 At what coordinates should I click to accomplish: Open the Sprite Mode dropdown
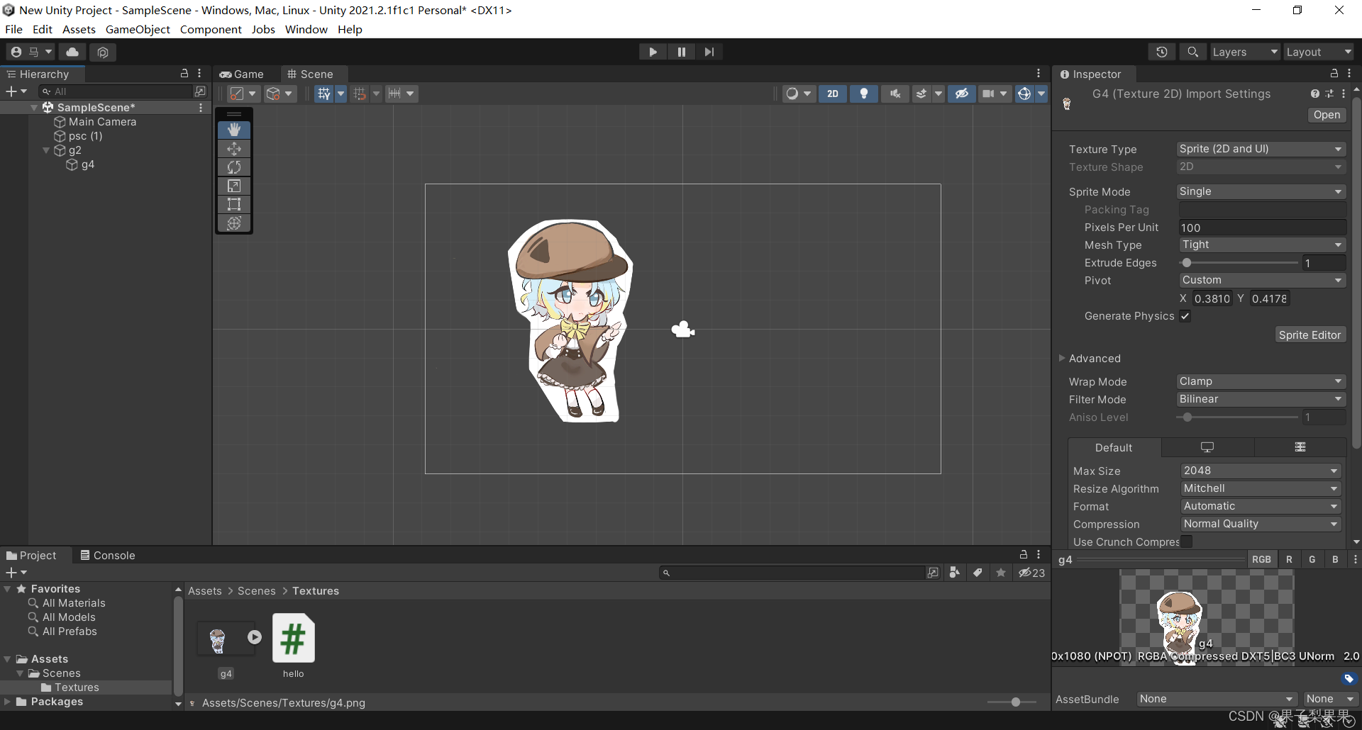(1261, 191)
